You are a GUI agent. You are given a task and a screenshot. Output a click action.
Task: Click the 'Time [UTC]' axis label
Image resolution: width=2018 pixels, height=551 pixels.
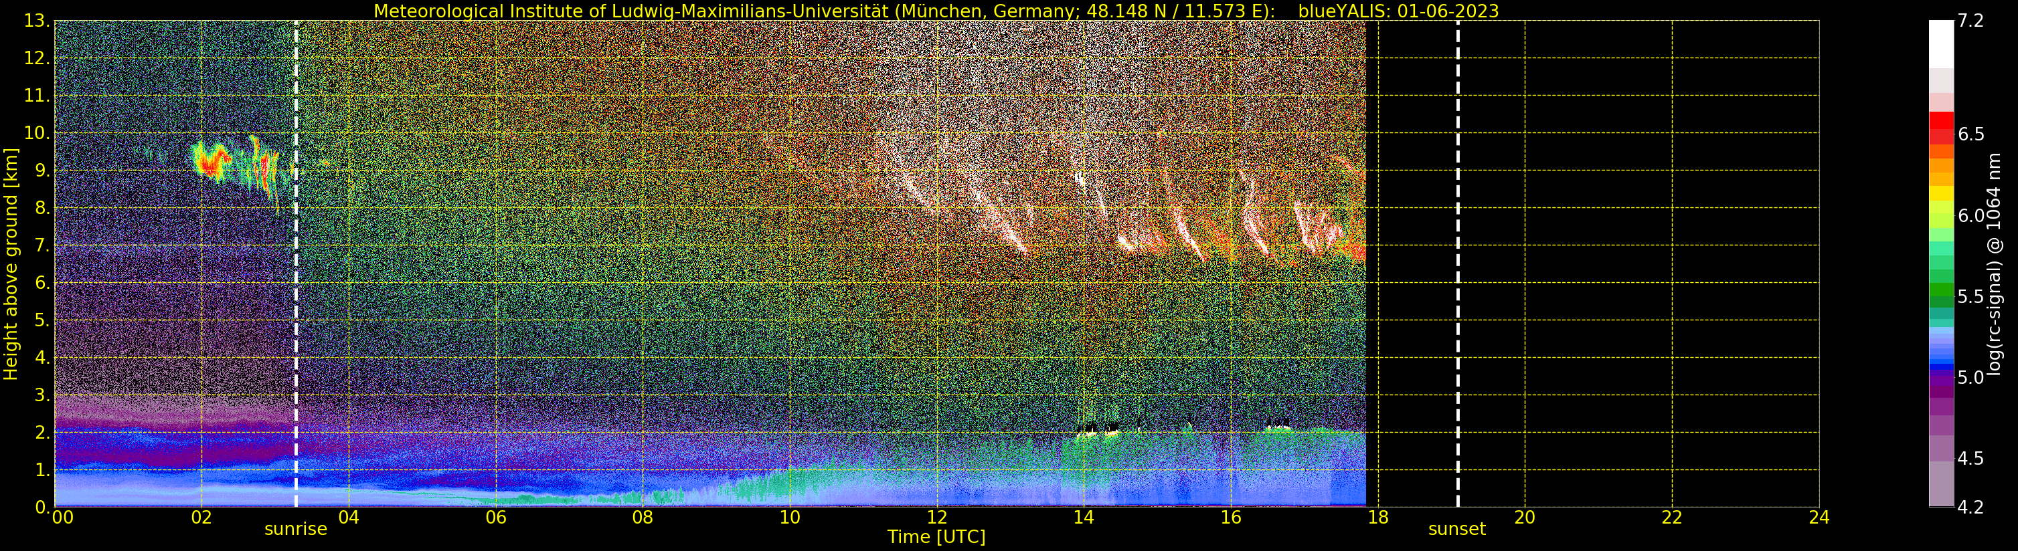tap(936, 537)
